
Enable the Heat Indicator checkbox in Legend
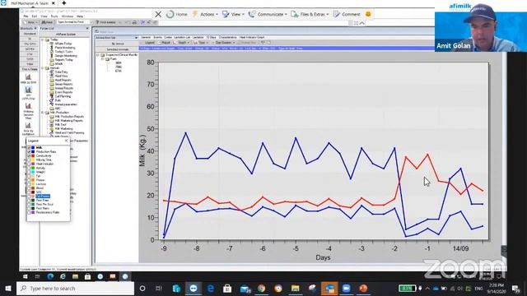coord(29,164)
